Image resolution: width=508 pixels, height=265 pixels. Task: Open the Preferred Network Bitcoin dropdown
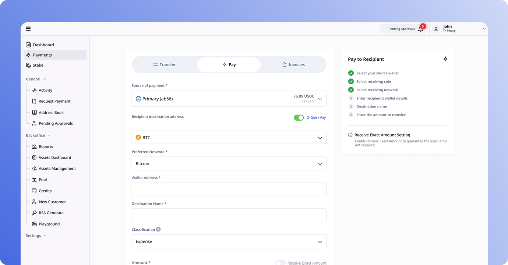[x=229, y=163]
